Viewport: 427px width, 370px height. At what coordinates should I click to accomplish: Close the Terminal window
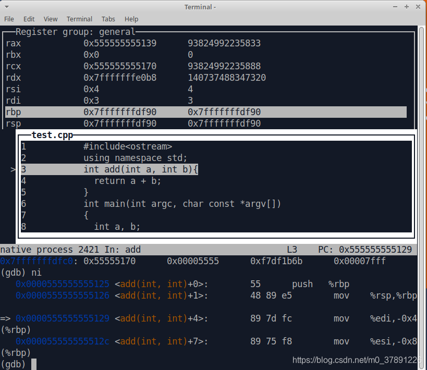[x=418, y=7]
